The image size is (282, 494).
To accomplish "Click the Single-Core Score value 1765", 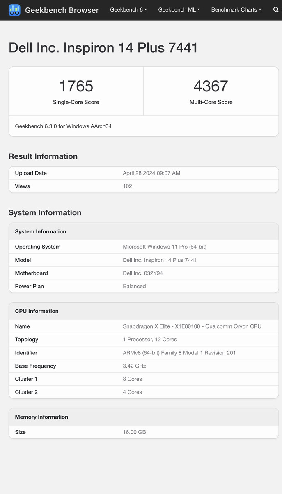I will [x=76, y=86].
